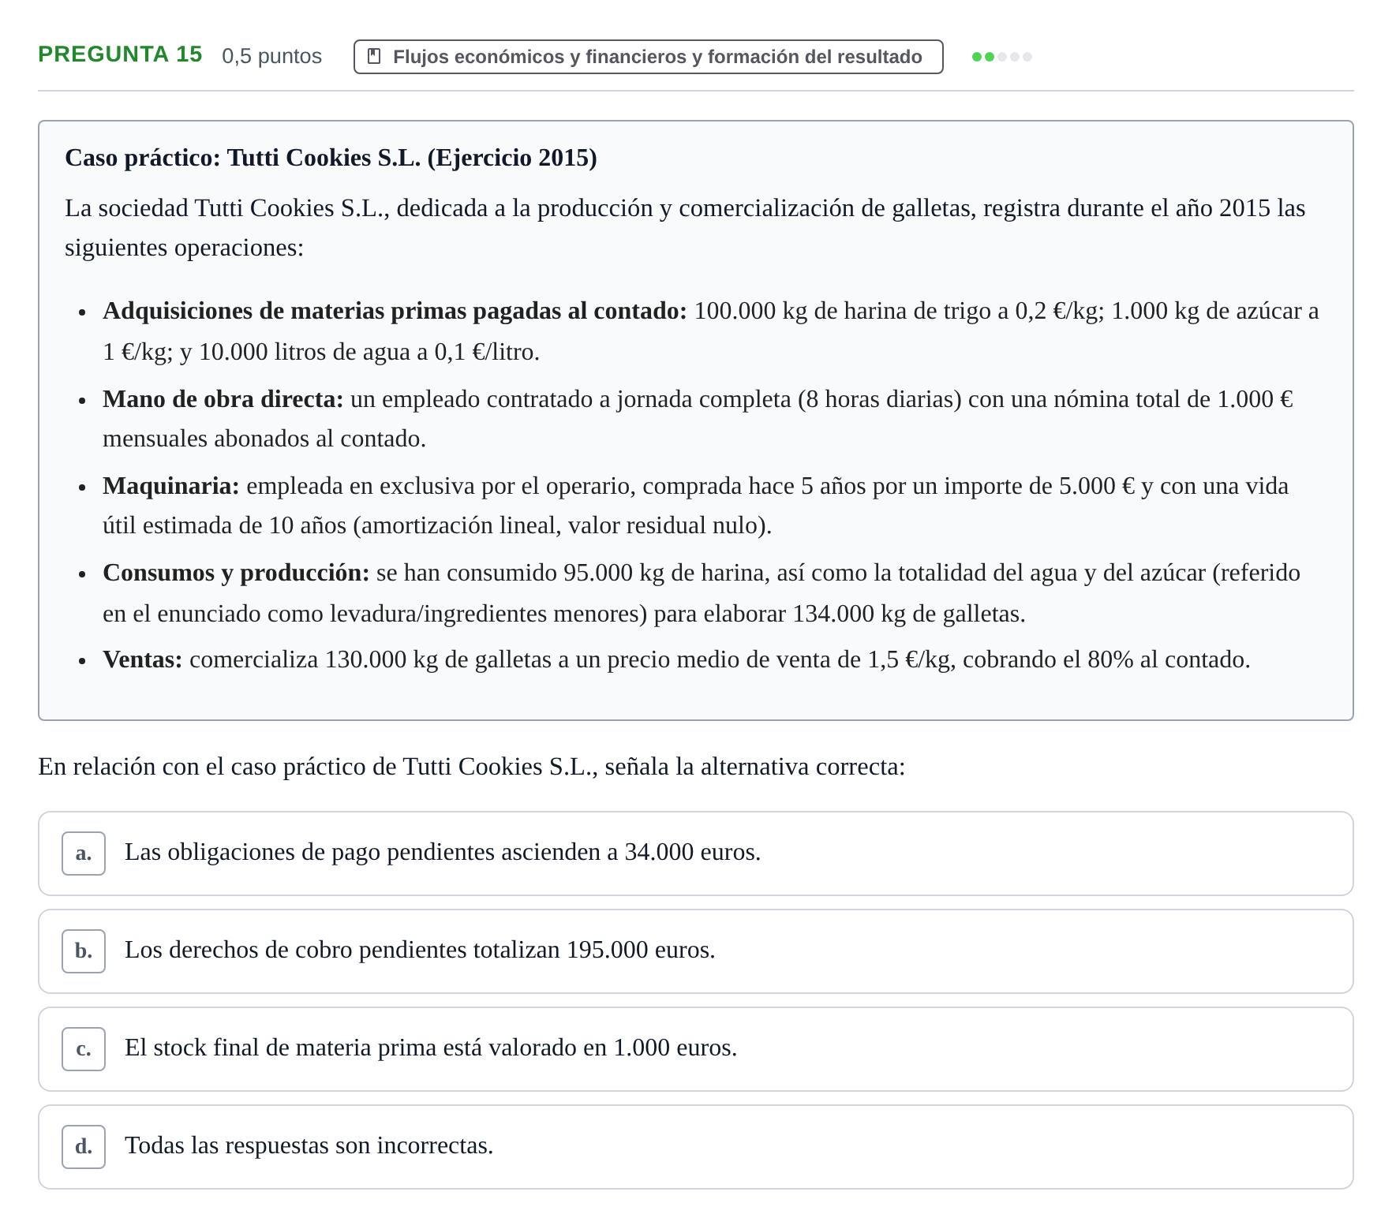Click the 'PREGUNTA 15' heading

[120, 54]
